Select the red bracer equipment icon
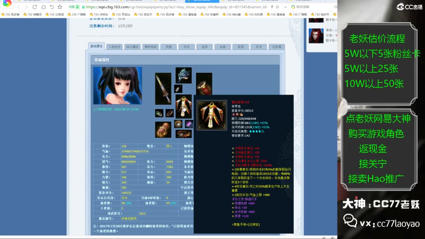This screenshot has width=425, height=239. tap(204, 84)
